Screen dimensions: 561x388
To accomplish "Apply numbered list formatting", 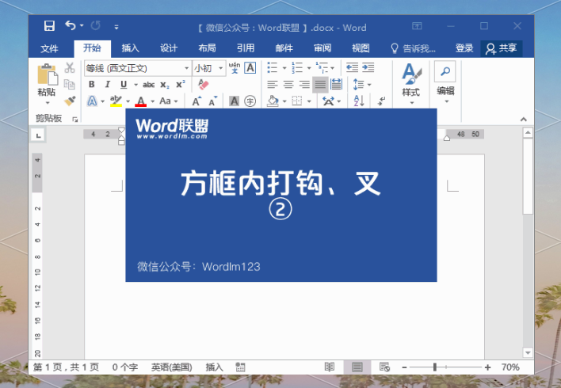I will click(297, 67).
